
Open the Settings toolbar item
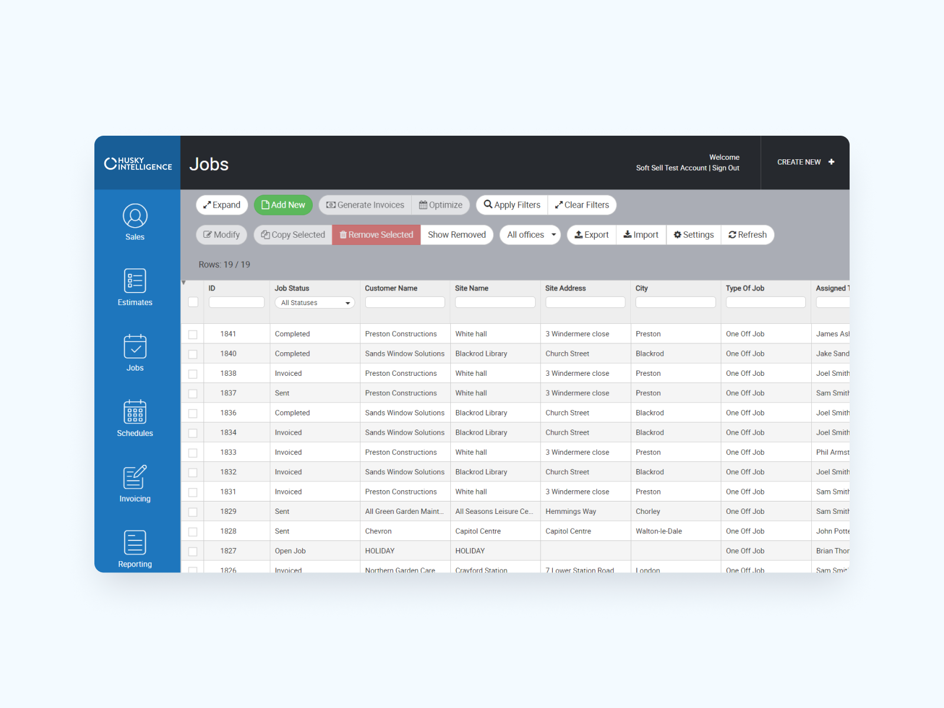click(693, 234)
